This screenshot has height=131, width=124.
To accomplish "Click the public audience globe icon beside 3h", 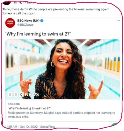I will (x=21, y=3).
